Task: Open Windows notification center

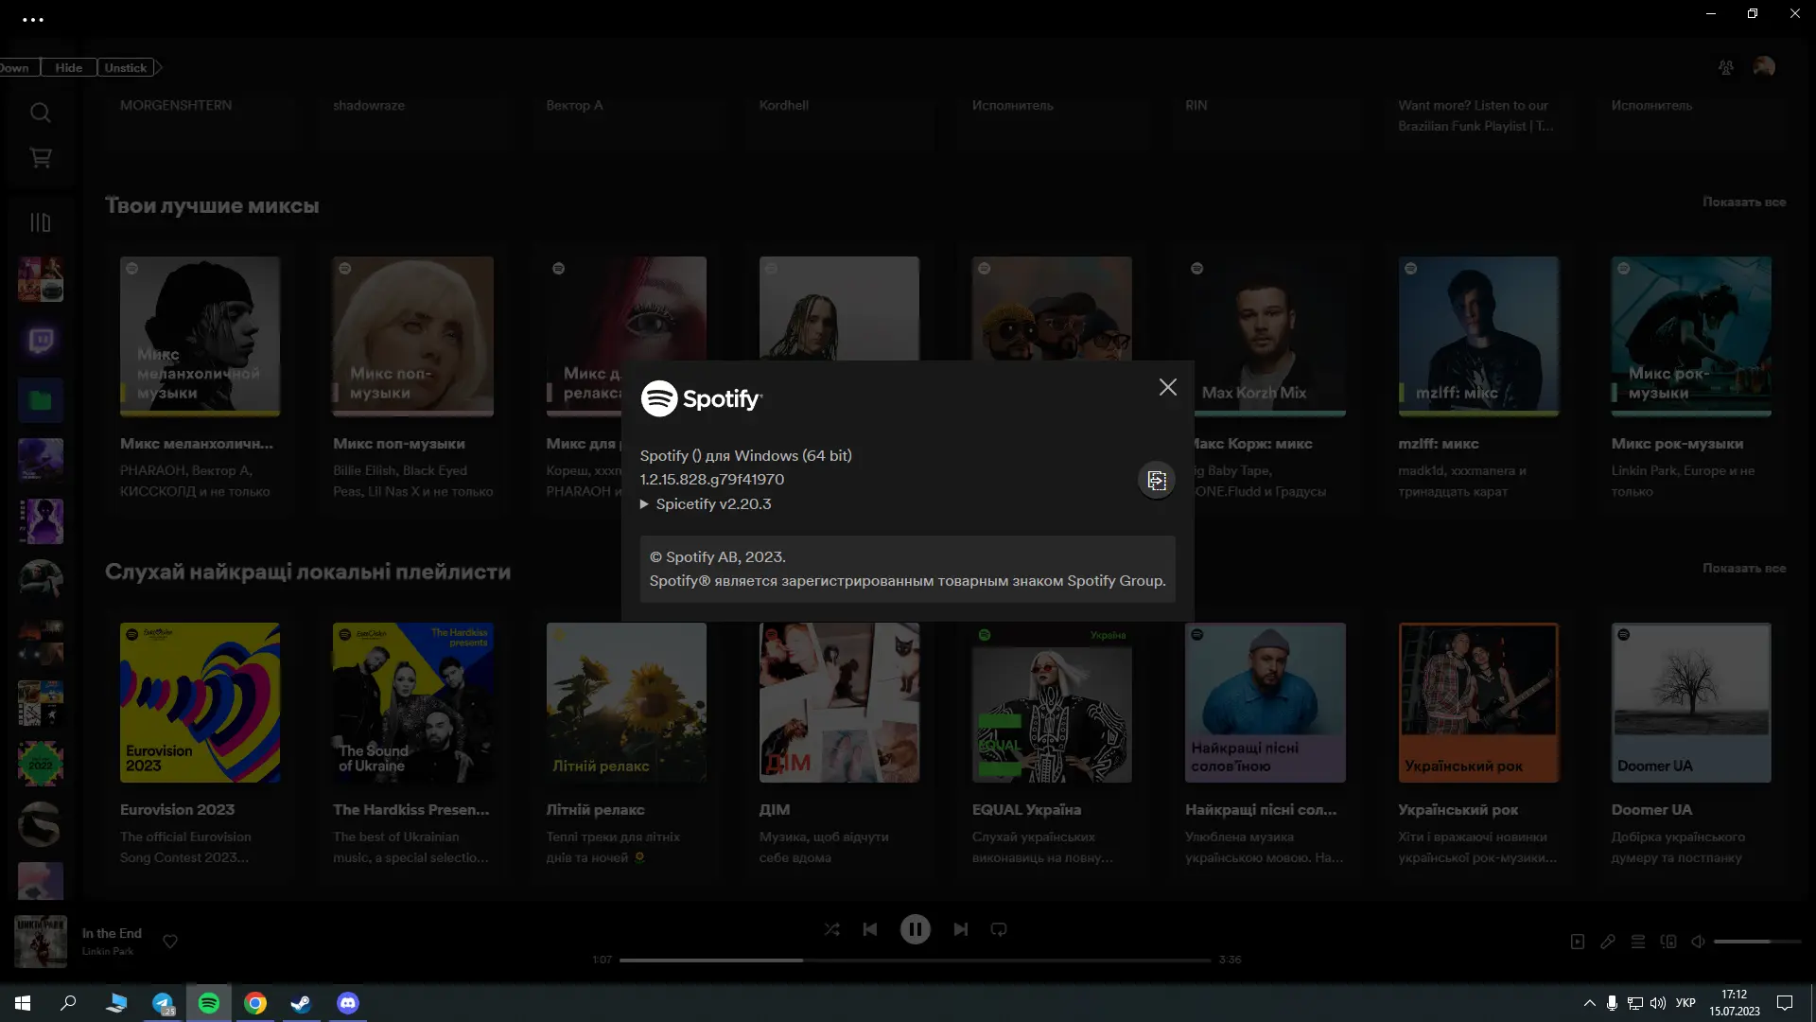Action: 1785,1003
